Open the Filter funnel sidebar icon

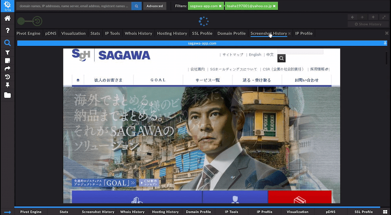tap(7, 53)
